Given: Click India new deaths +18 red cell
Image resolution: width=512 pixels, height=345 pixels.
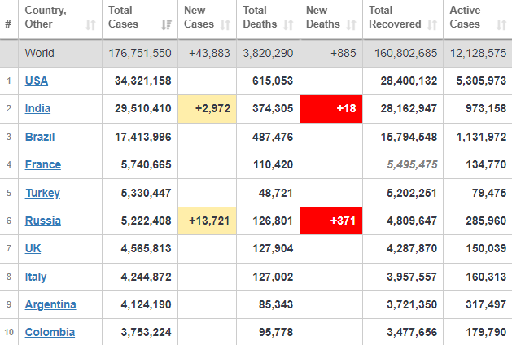Looking at the screenshot, I should [x=331, y=109].
